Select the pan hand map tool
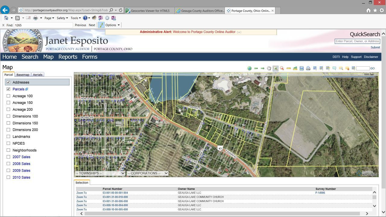 coord(269,68)
